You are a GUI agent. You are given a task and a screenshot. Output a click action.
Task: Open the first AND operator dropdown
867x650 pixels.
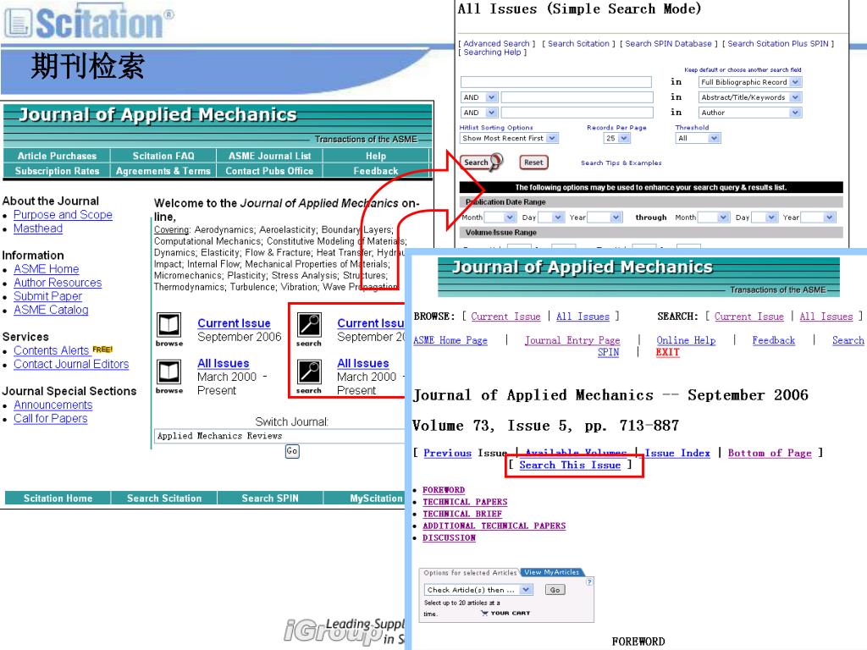pos(479,97)
